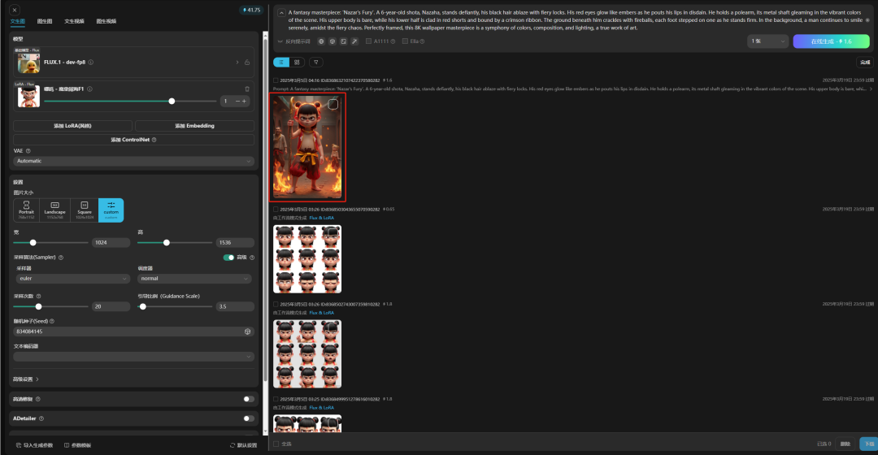Collapse the prompt box with the arrow

pos(281,12)
